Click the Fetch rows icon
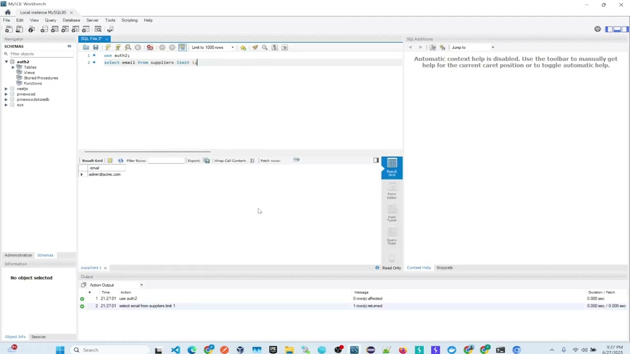 296,160
